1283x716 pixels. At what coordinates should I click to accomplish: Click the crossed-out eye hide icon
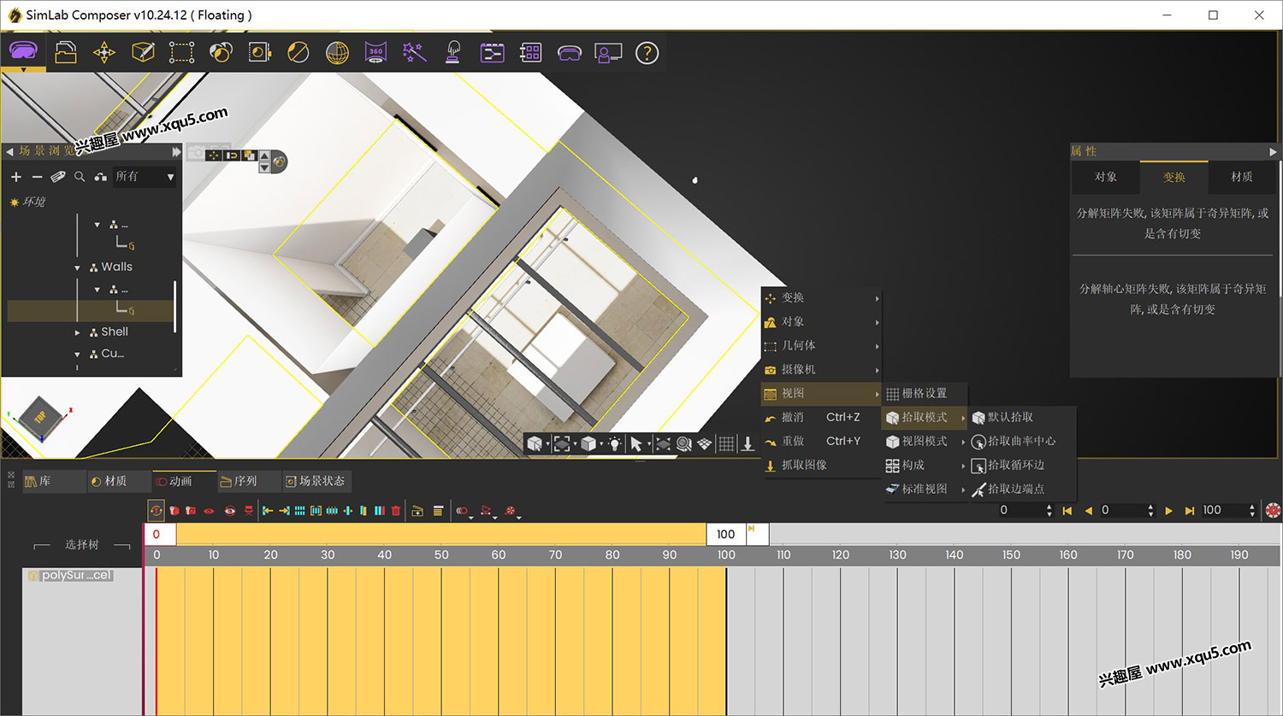pyautogui.click(x=229, y=511)
